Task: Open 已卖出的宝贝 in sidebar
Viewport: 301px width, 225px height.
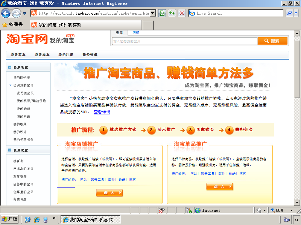Action: (23, 169)
